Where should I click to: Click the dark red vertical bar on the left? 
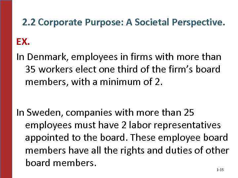click(6, 89)
